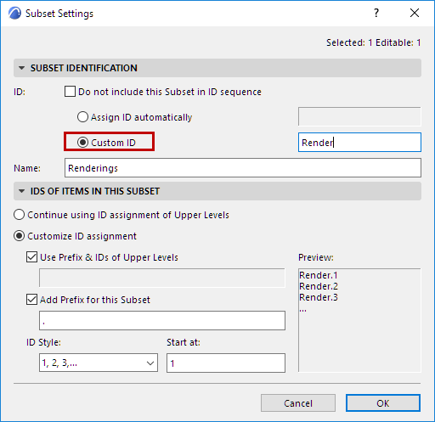The width and height of the screenshot is (435, 422).
Task: Click Render.2 in the Preview list
Action: click(x=319, y=286)
